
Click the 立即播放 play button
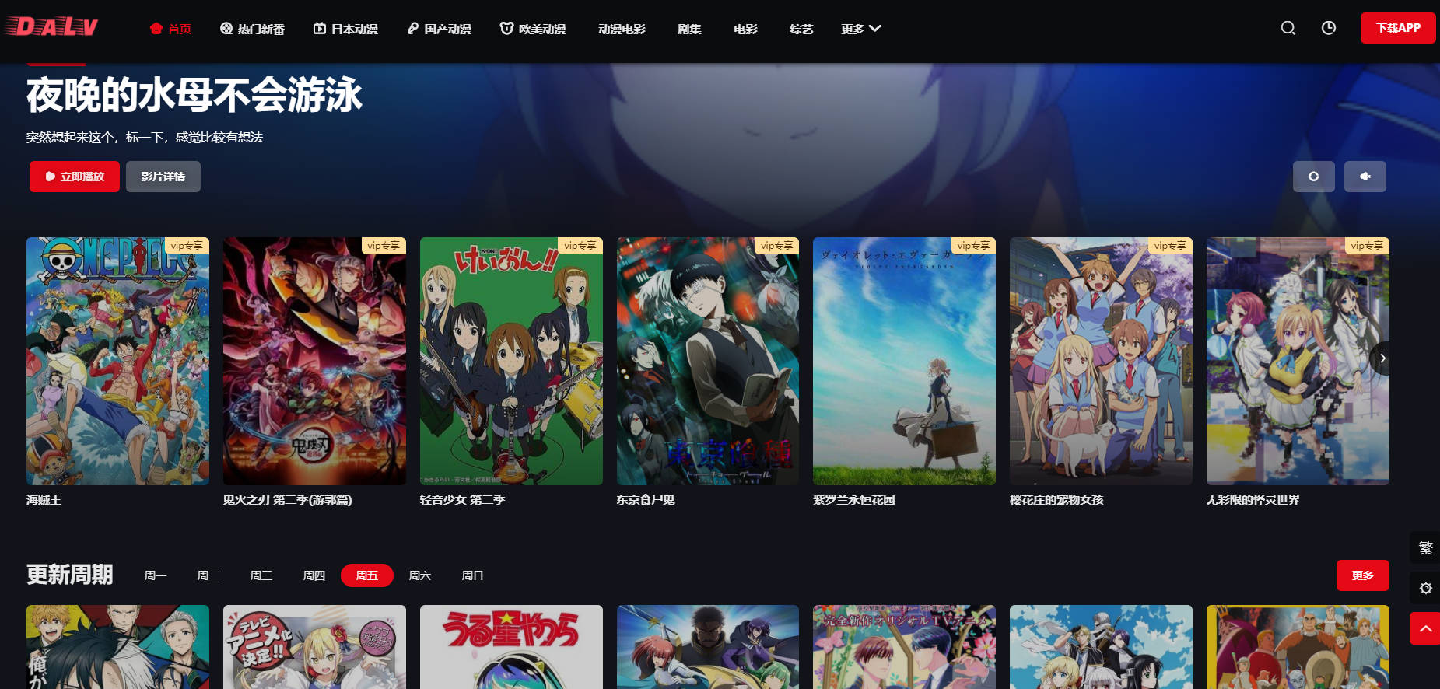click(x=75, y=177)
